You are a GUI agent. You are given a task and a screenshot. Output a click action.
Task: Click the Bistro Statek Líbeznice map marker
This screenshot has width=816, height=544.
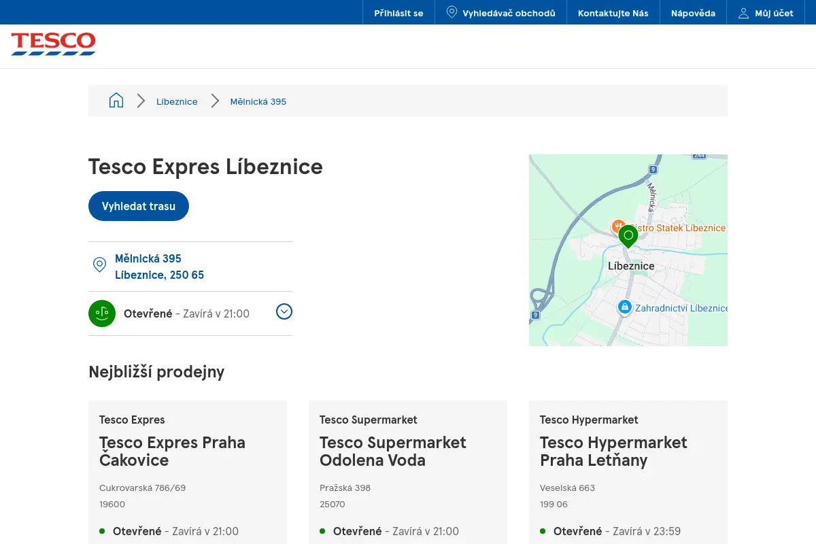click(x=617, y=226)
